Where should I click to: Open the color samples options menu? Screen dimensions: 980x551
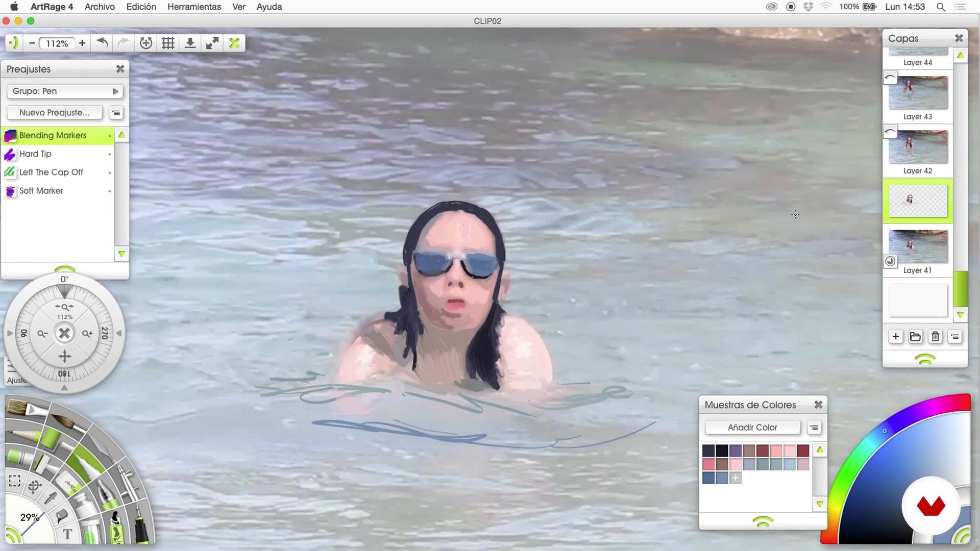coord(814,428)
